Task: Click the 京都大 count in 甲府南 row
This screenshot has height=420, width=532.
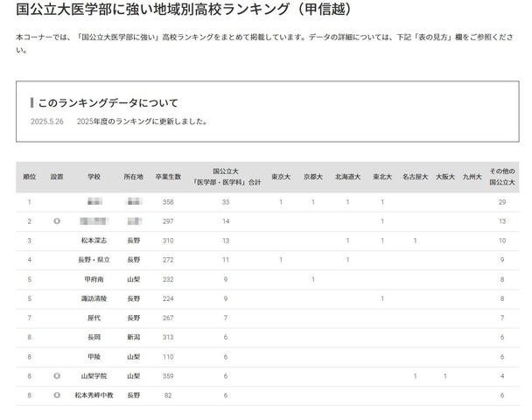Action: [313, 279]
